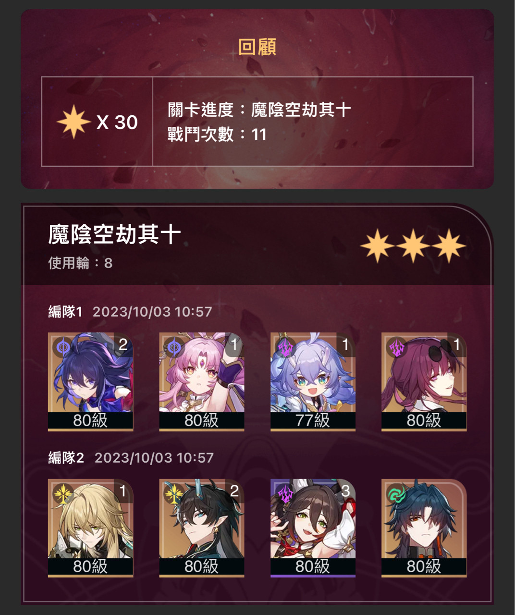
Task: Open the horned Dan Heng character card
Action: click(x=202, y=528)
